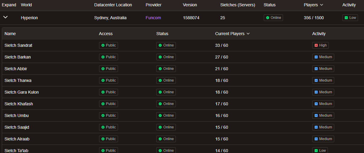Click the Expand column header
This screenshot has height=153, width=364.
(9, 5)
